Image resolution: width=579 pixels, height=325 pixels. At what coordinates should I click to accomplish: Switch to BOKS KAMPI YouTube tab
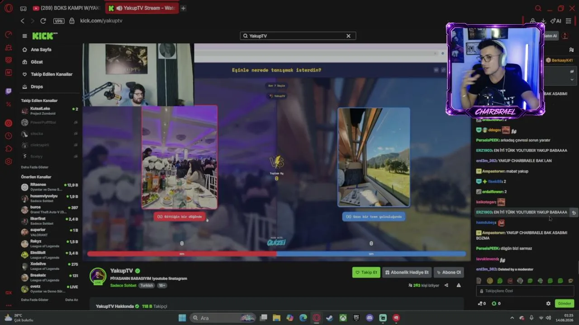click(x=67, y=8)
